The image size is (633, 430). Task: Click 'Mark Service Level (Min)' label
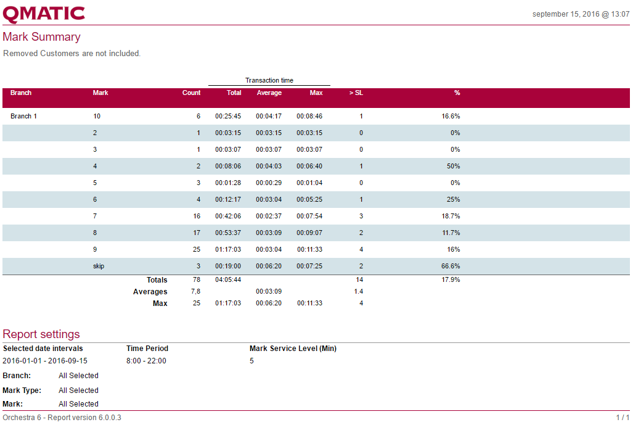coord(293,349)
